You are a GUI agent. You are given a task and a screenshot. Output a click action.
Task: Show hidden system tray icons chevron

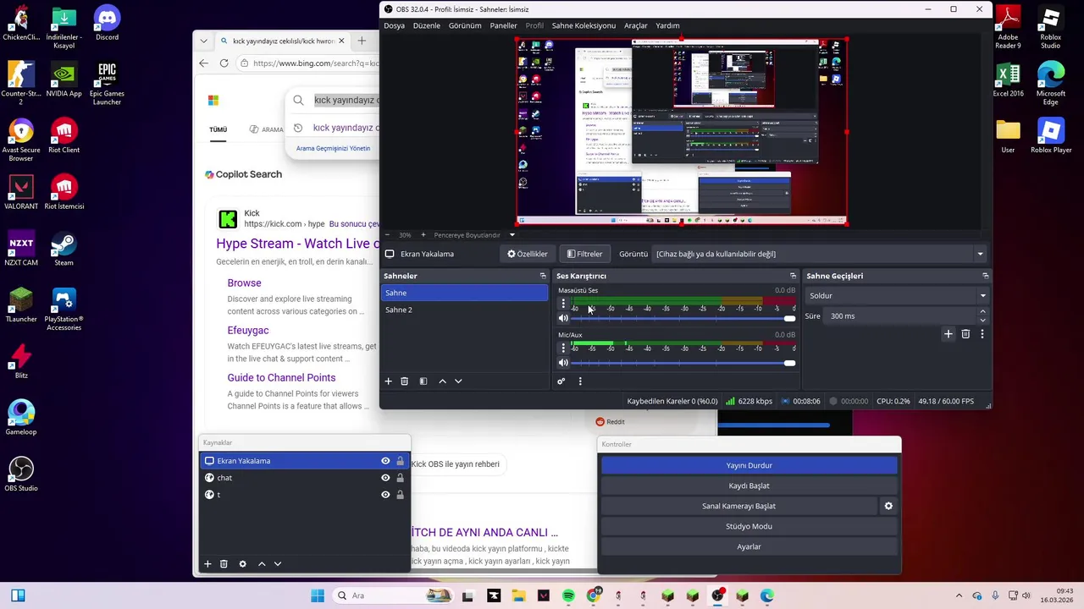(x=959, y=595)
